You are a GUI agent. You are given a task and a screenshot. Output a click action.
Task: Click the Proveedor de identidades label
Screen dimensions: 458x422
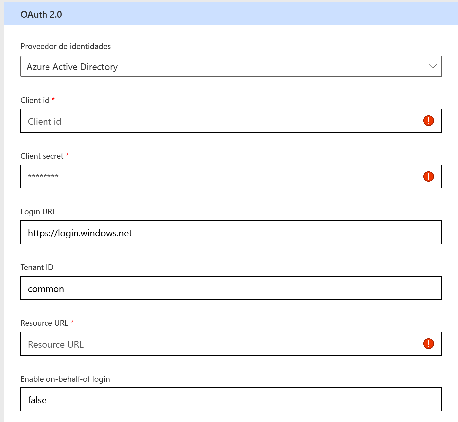pyautogui.click(x=65, y=46)
